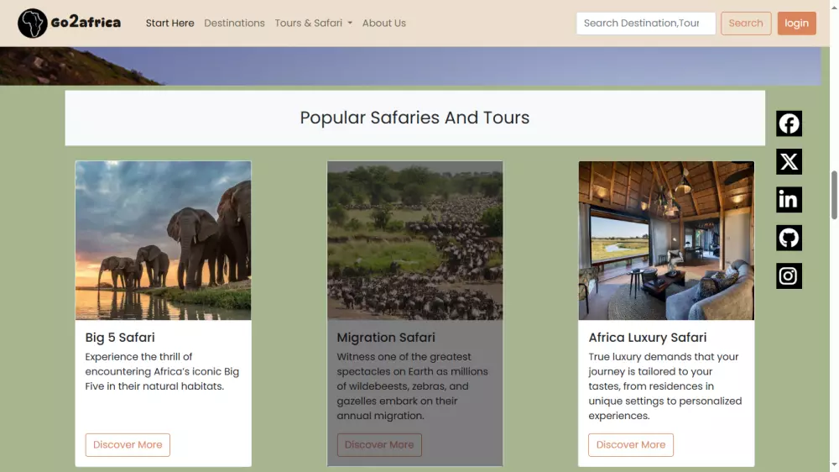Discover More about Big 5 Safari
839x472 pixels.
[x=128, y=444]
